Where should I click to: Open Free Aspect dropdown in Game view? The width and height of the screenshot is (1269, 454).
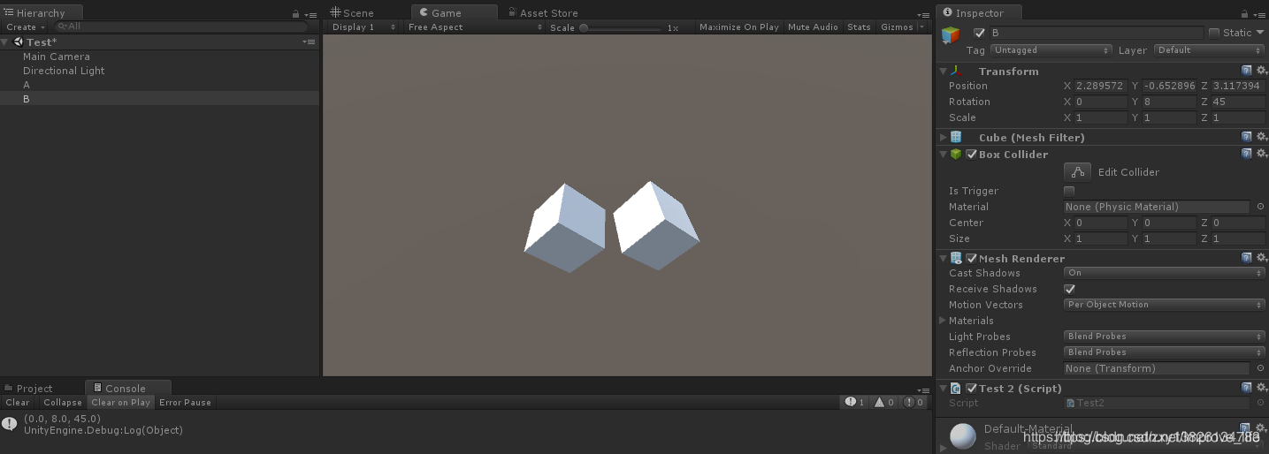click(474, 27)
